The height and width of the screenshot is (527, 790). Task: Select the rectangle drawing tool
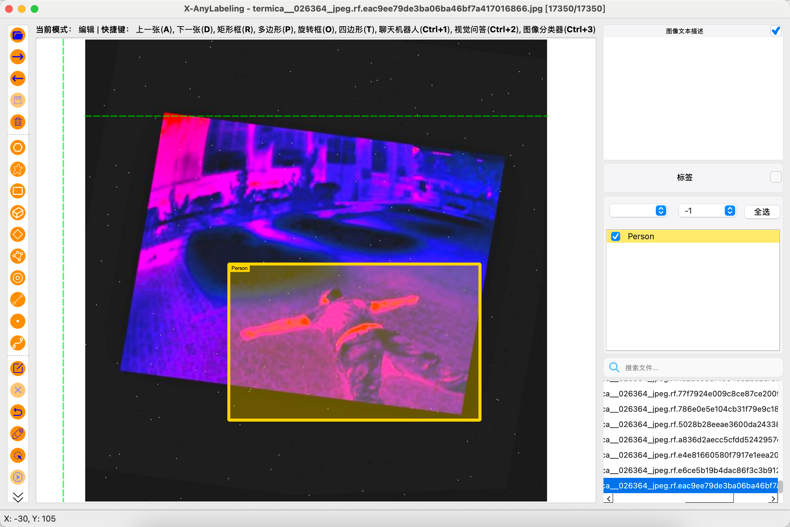(x=18, y=191)
